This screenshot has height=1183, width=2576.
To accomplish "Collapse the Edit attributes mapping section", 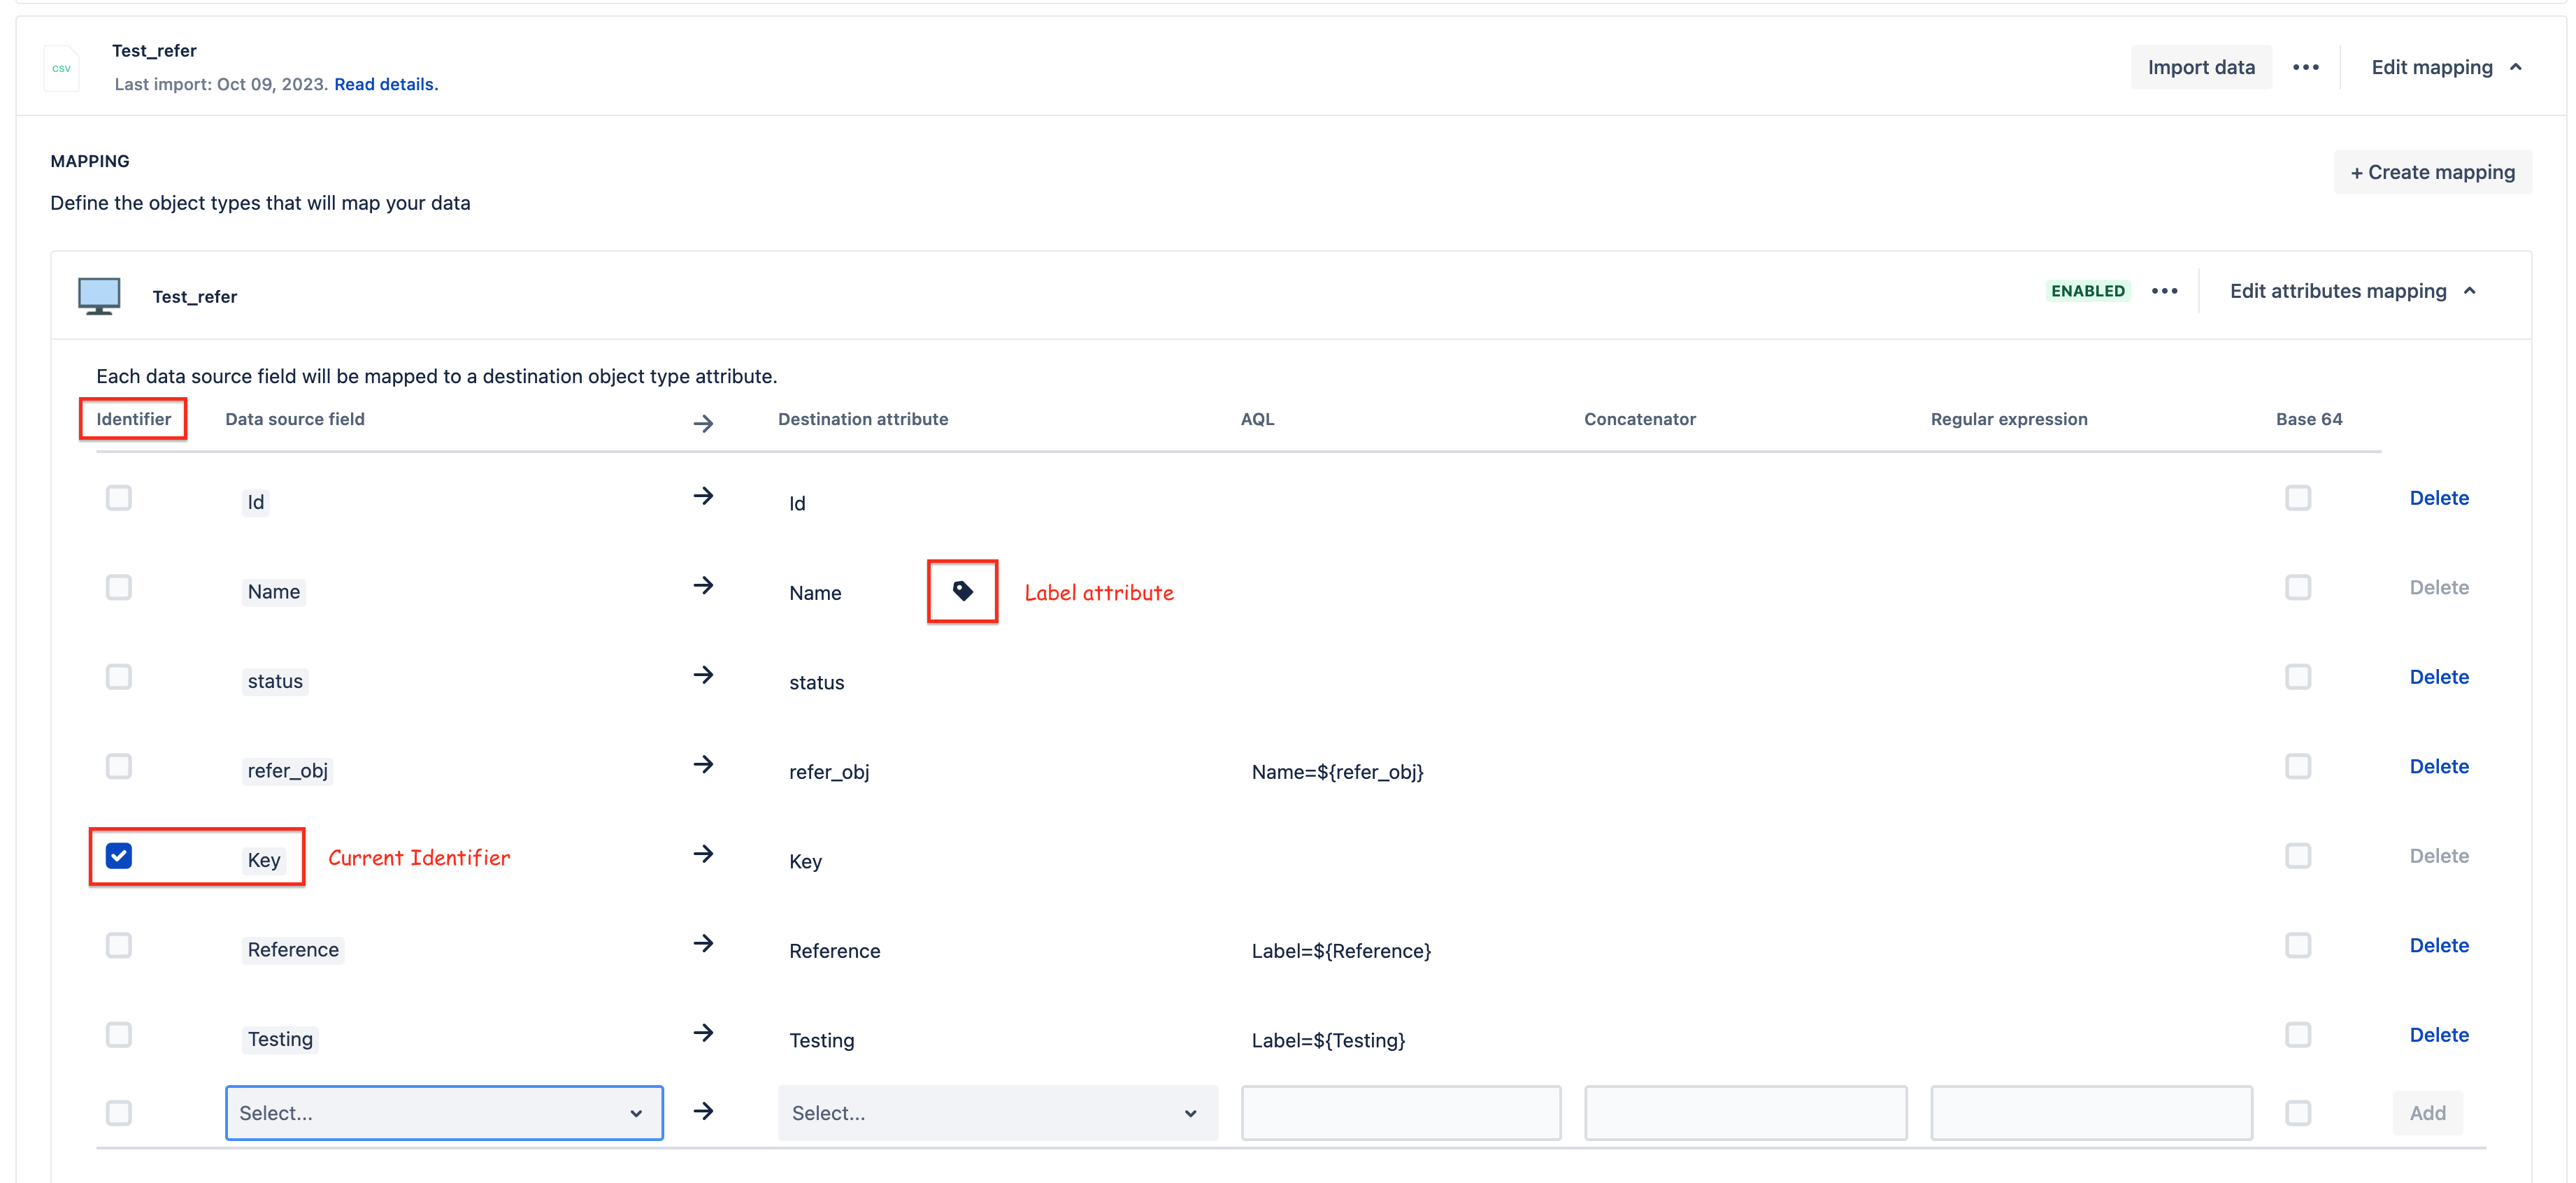I will coord(2351,291).
